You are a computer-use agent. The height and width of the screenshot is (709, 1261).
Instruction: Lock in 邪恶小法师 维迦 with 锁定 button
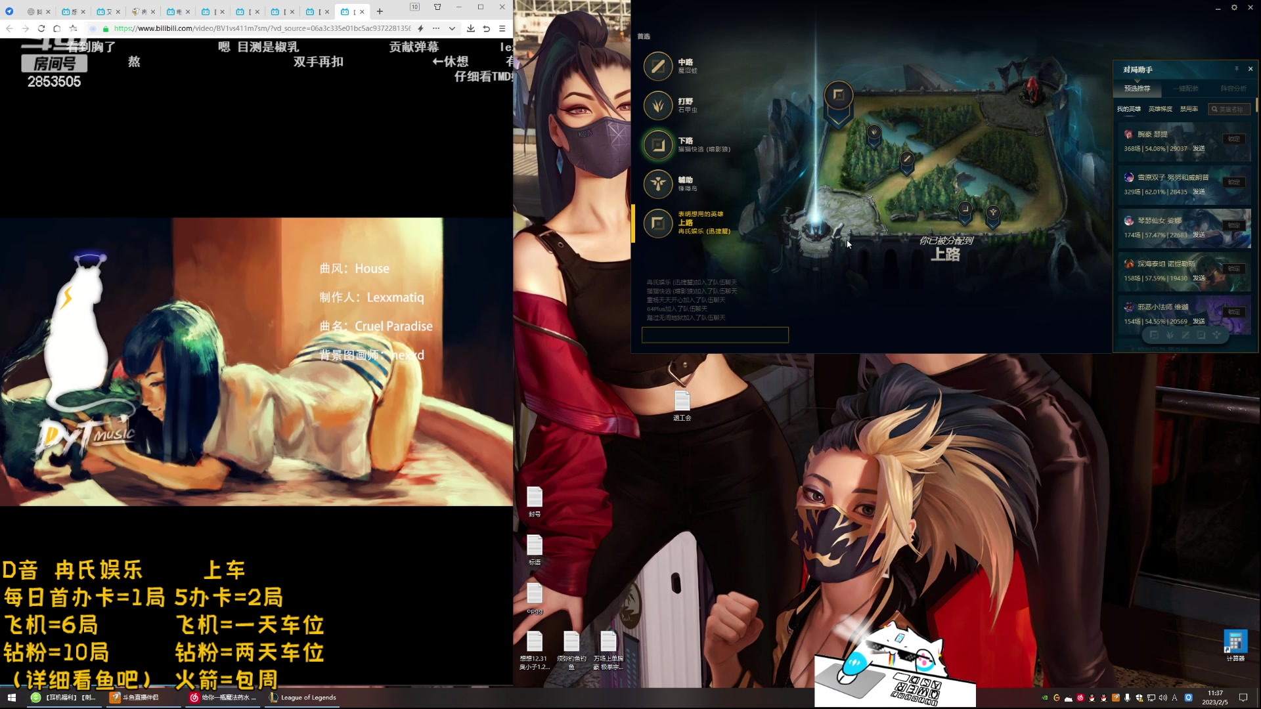(x=1234, y=312)
